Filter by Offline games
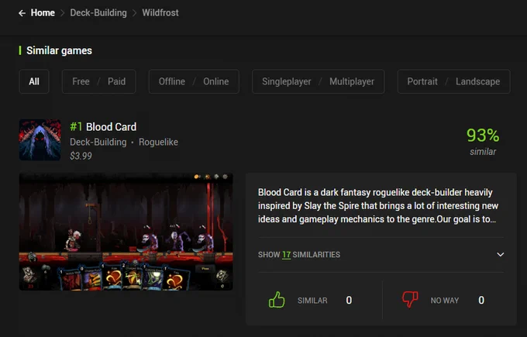 (x=172, y=81)
